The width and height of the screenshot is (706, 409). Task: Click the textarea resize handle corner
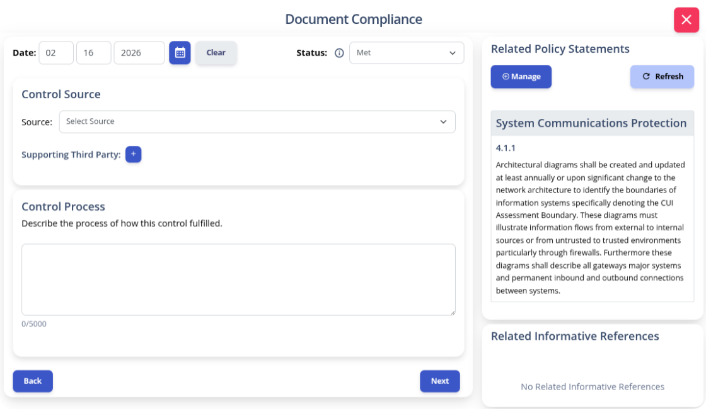click(x=452, y=312)
